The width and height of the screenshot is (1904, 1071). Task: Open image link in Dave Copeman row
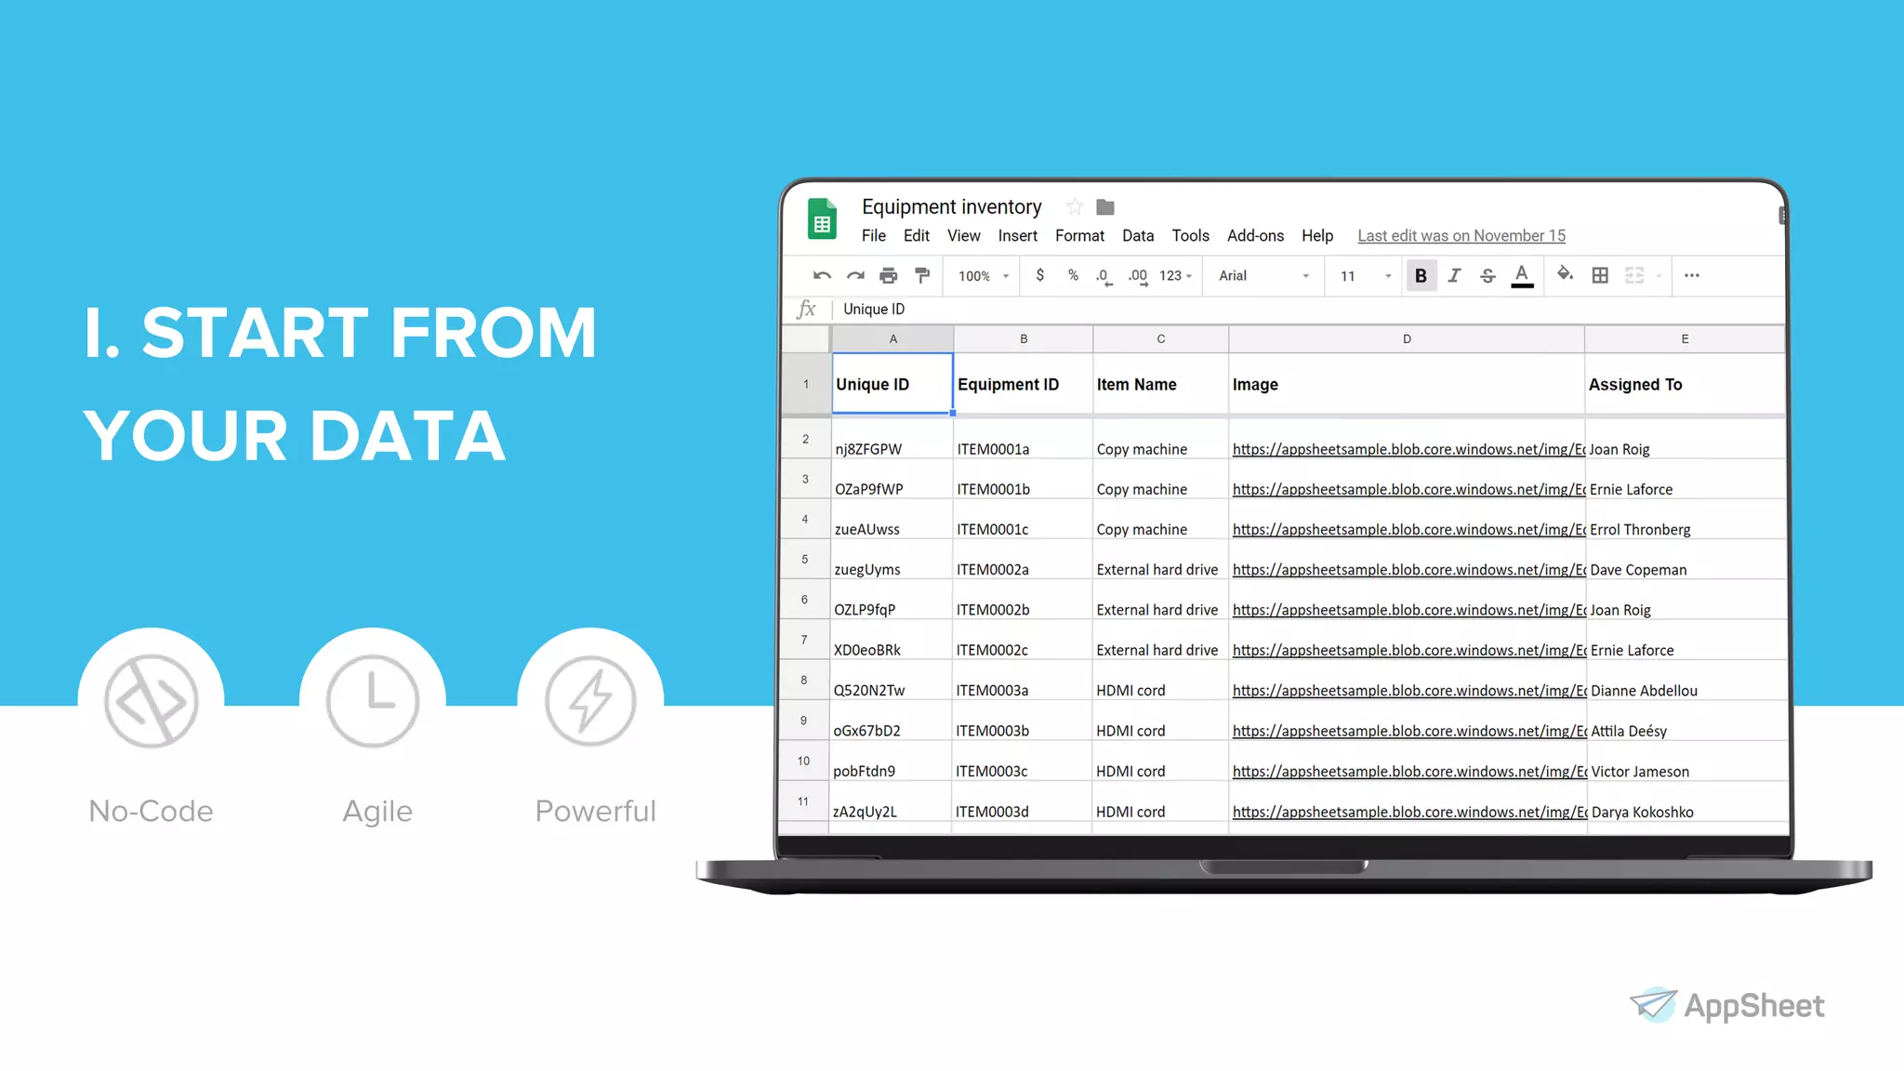click(x=1408, y=570)
